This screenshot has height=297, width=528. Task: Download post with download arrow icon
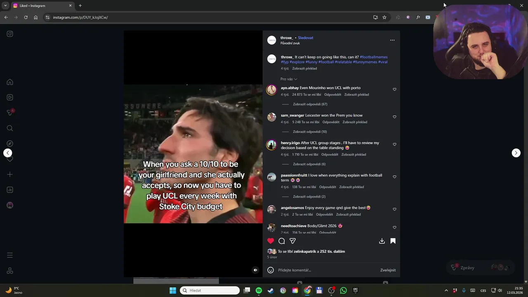point(382,241)
